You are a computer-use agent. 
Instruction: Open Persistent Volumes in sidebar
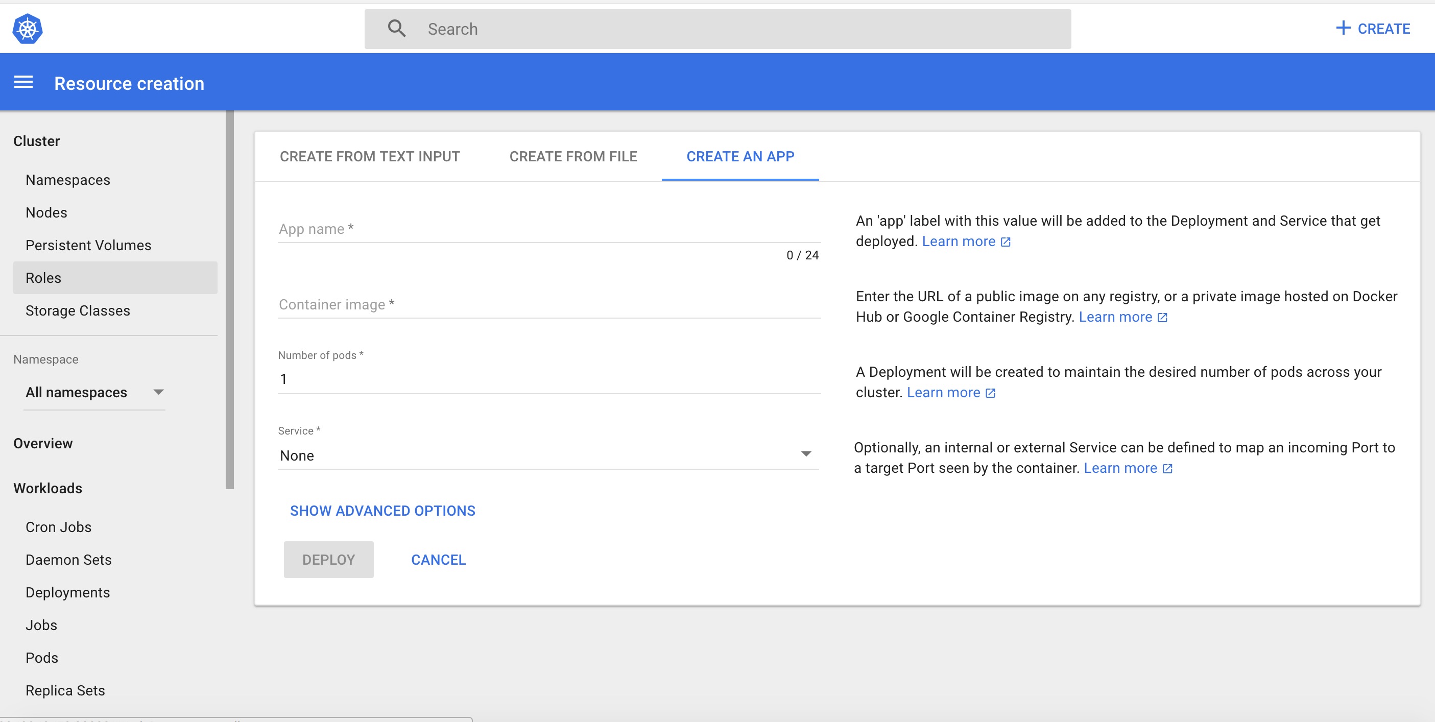[88, 245]
